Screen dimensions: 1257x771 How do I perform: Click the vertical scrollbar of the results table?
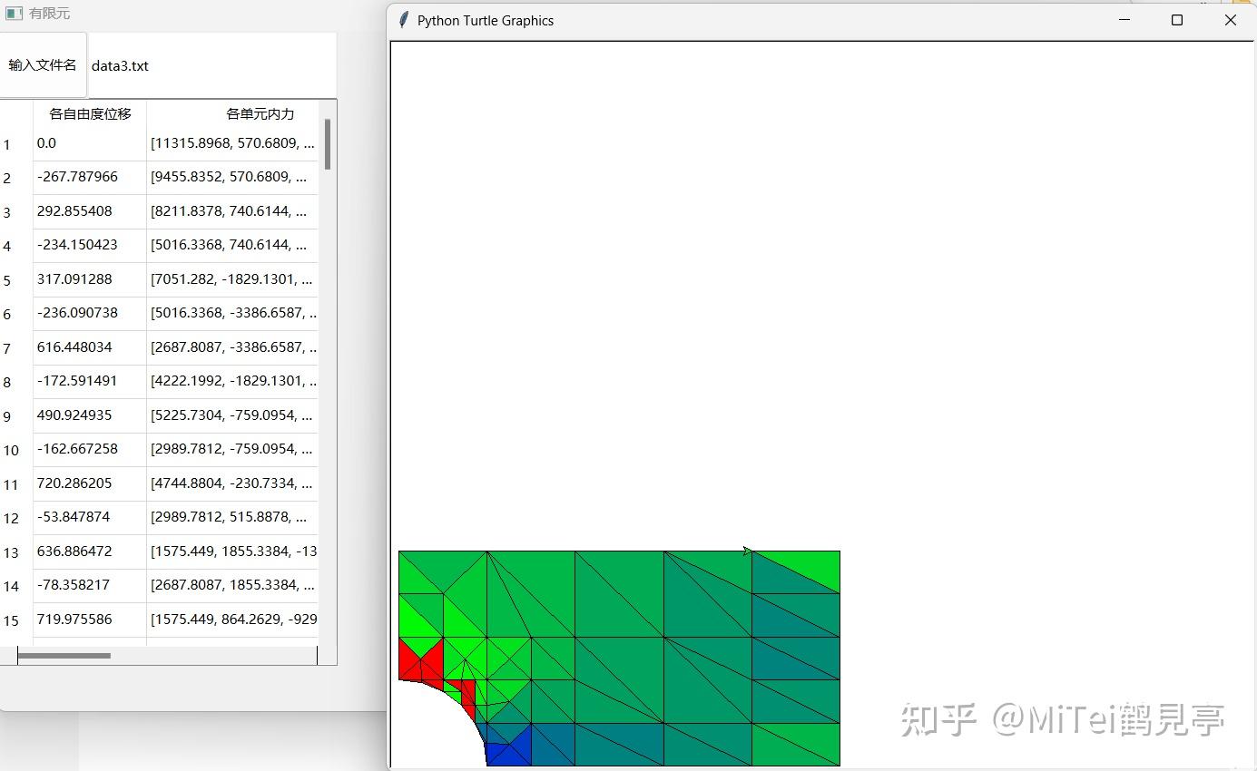click(328, 143)
